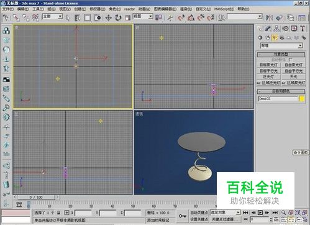Collapse the 名称和颜色 rollout
The height and width of the screenshot is (225, 310).
point(281,91)
